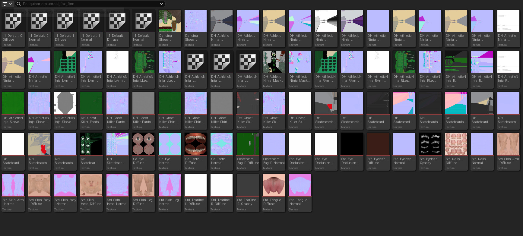Select the Std_Skin_Arm_Normal texture
523x236 pixels.
[x=13, y=193]
